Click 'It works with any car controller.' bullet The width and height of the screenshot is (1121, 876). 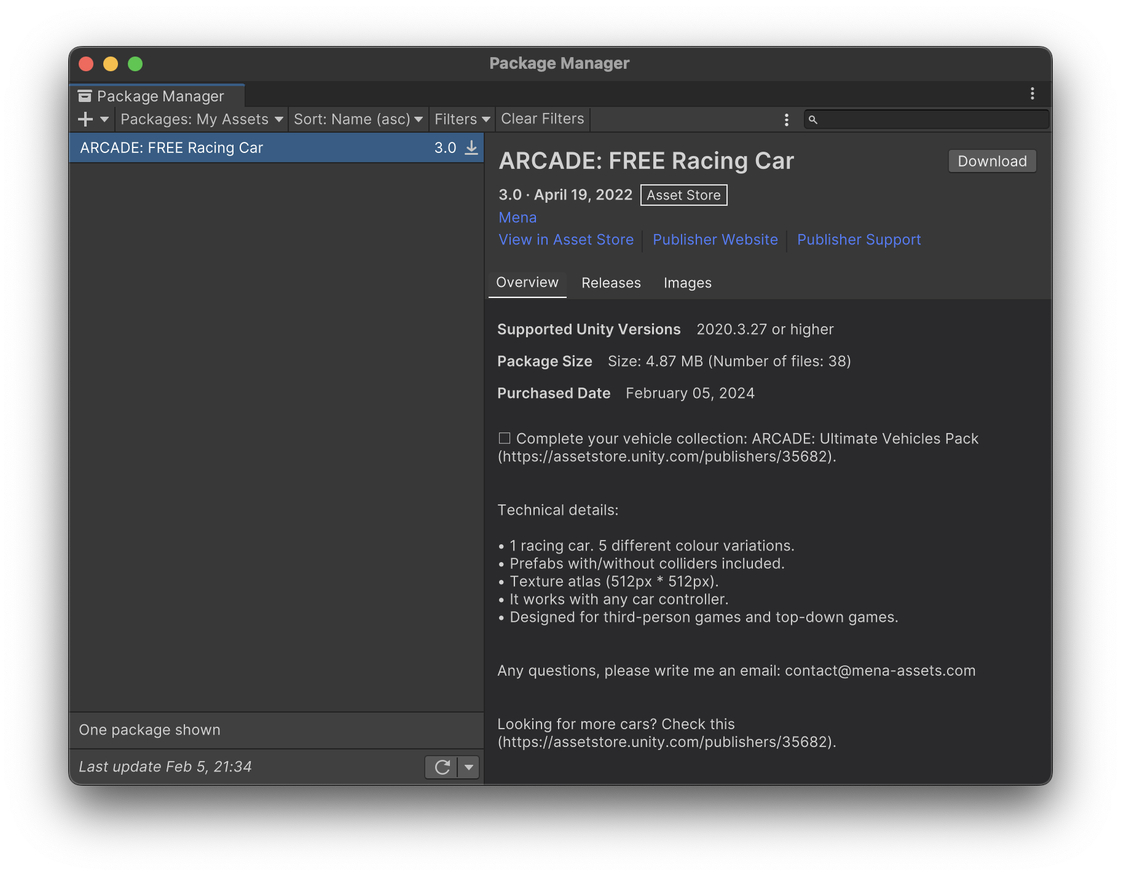pos(613,600)
